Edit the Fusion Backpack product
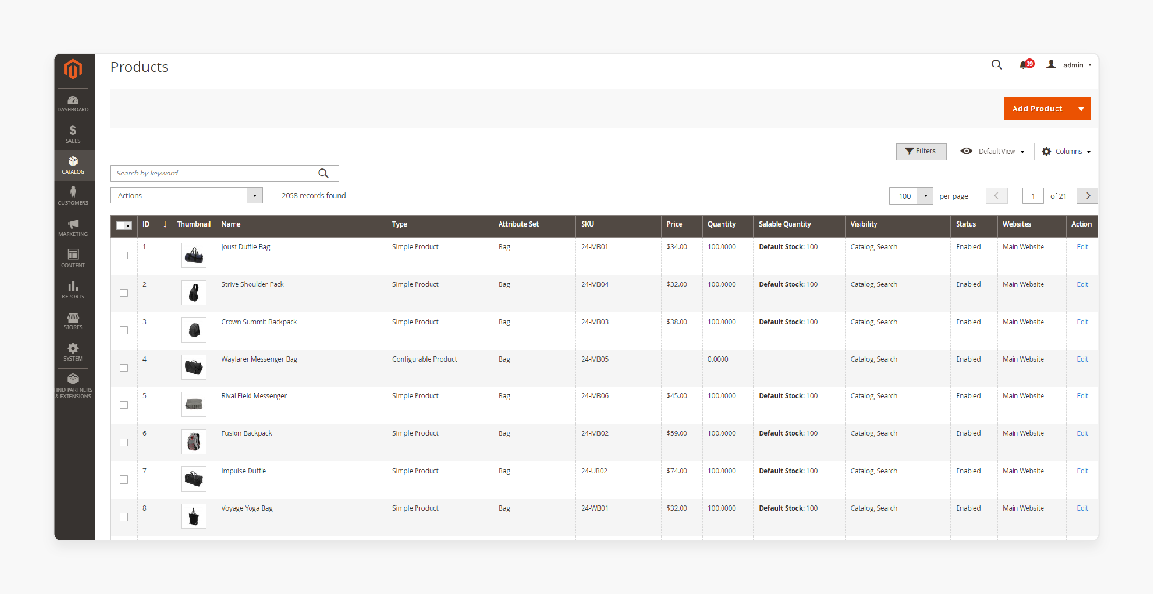Viewport: 1153px width, 594px height. (x=1082, y=433)
